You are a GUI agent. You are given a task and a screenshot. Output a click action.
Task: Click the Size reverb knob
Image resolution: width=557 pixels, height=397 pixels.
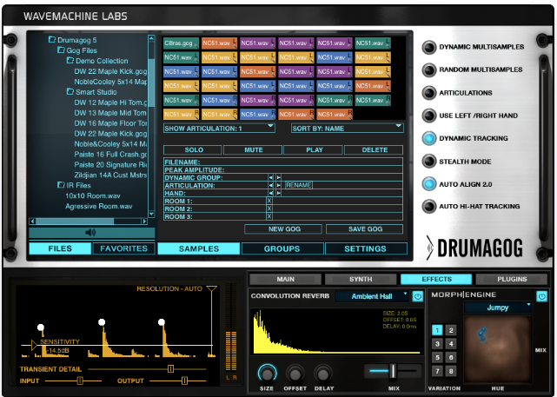pos(267,374)
